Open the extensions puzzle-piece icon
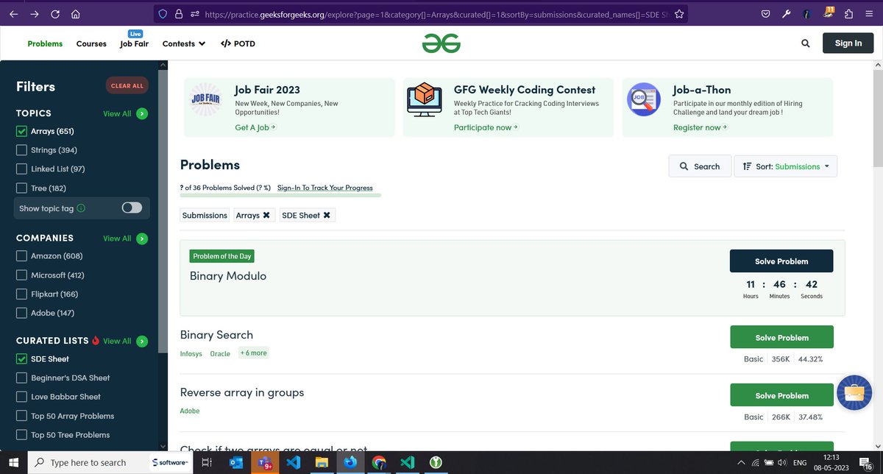Image resolution: width=883 pixels, height=474 pixels. coord(849,14)
